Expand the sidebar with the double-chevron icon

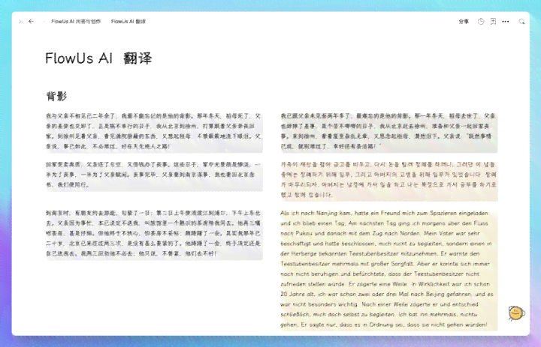(x=21, y=21)
